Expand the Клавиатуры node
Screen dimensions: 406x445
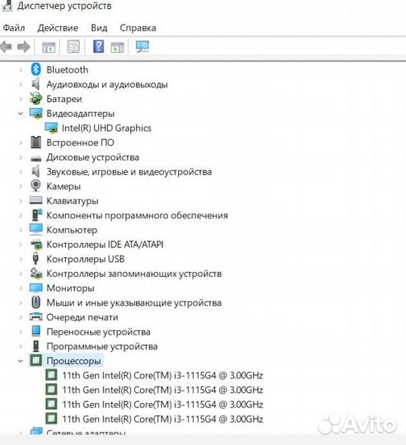coord(21,201)
